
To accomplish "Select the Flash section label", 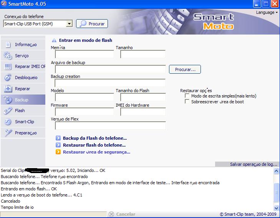I will tap(20, 111).
